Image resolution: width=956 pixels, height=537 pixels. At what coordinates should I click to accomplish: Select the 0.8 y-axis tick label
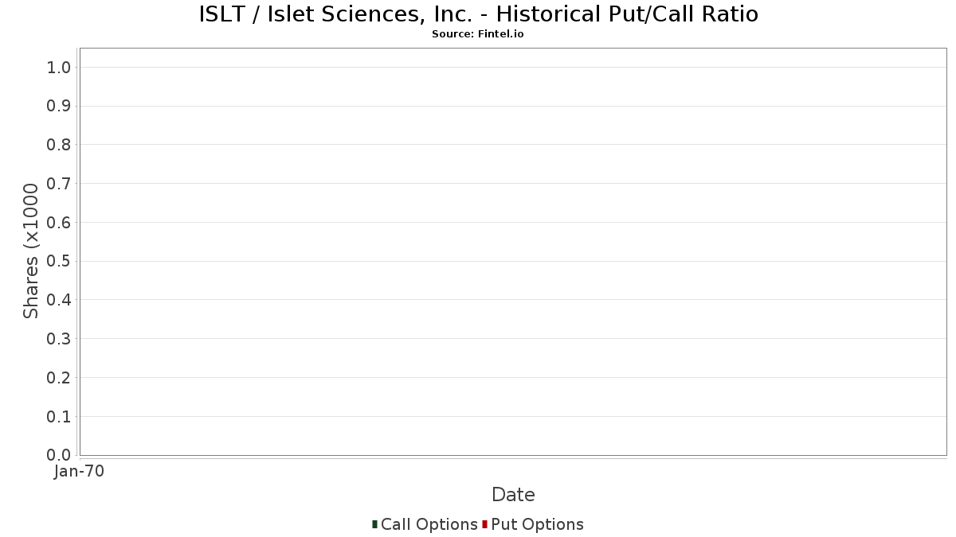[60, 145]
